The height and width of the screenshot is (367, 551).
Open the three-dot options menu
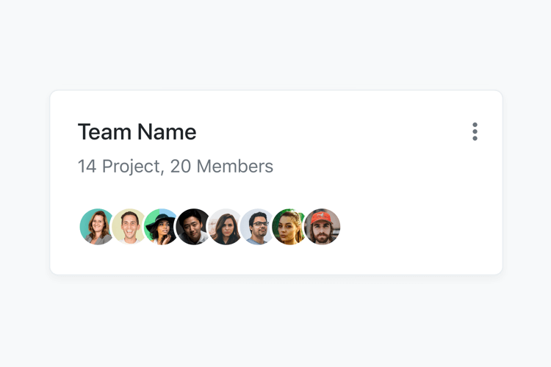pos(475,131)
